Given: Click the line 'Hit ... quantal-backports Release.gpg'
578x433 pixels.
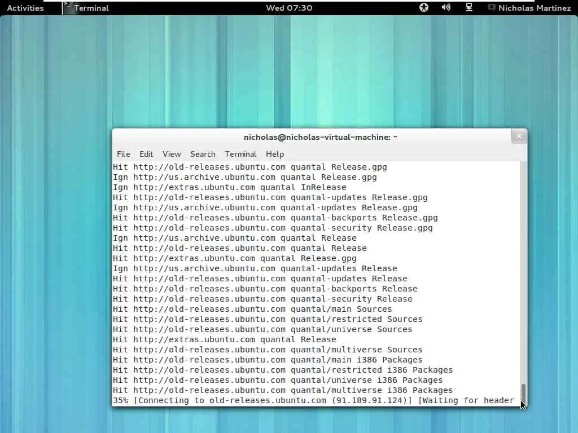Looking at the screenshot, I should [x=275, y=218].
